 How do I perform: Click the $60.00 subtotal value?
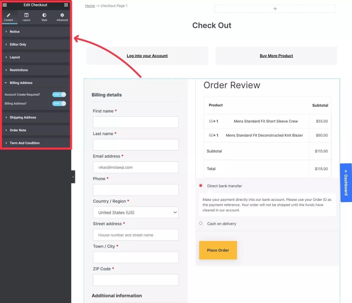(322, 135)
